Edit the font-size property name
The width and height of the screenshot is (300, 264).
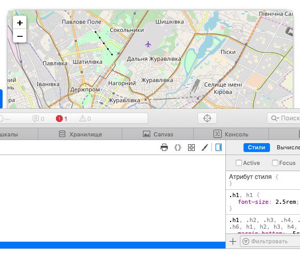tap(253, 202)
